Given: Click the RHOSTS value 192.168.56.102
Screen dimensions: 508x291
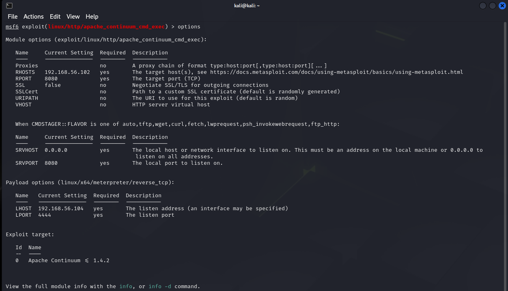Looking at the screenshot, I should (x=67, y=72).
